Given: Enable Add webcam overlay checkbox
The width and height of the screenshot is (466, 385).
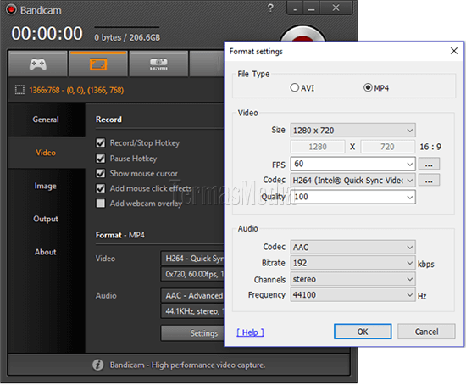Looking at the screenshot, I should (101, 204).
